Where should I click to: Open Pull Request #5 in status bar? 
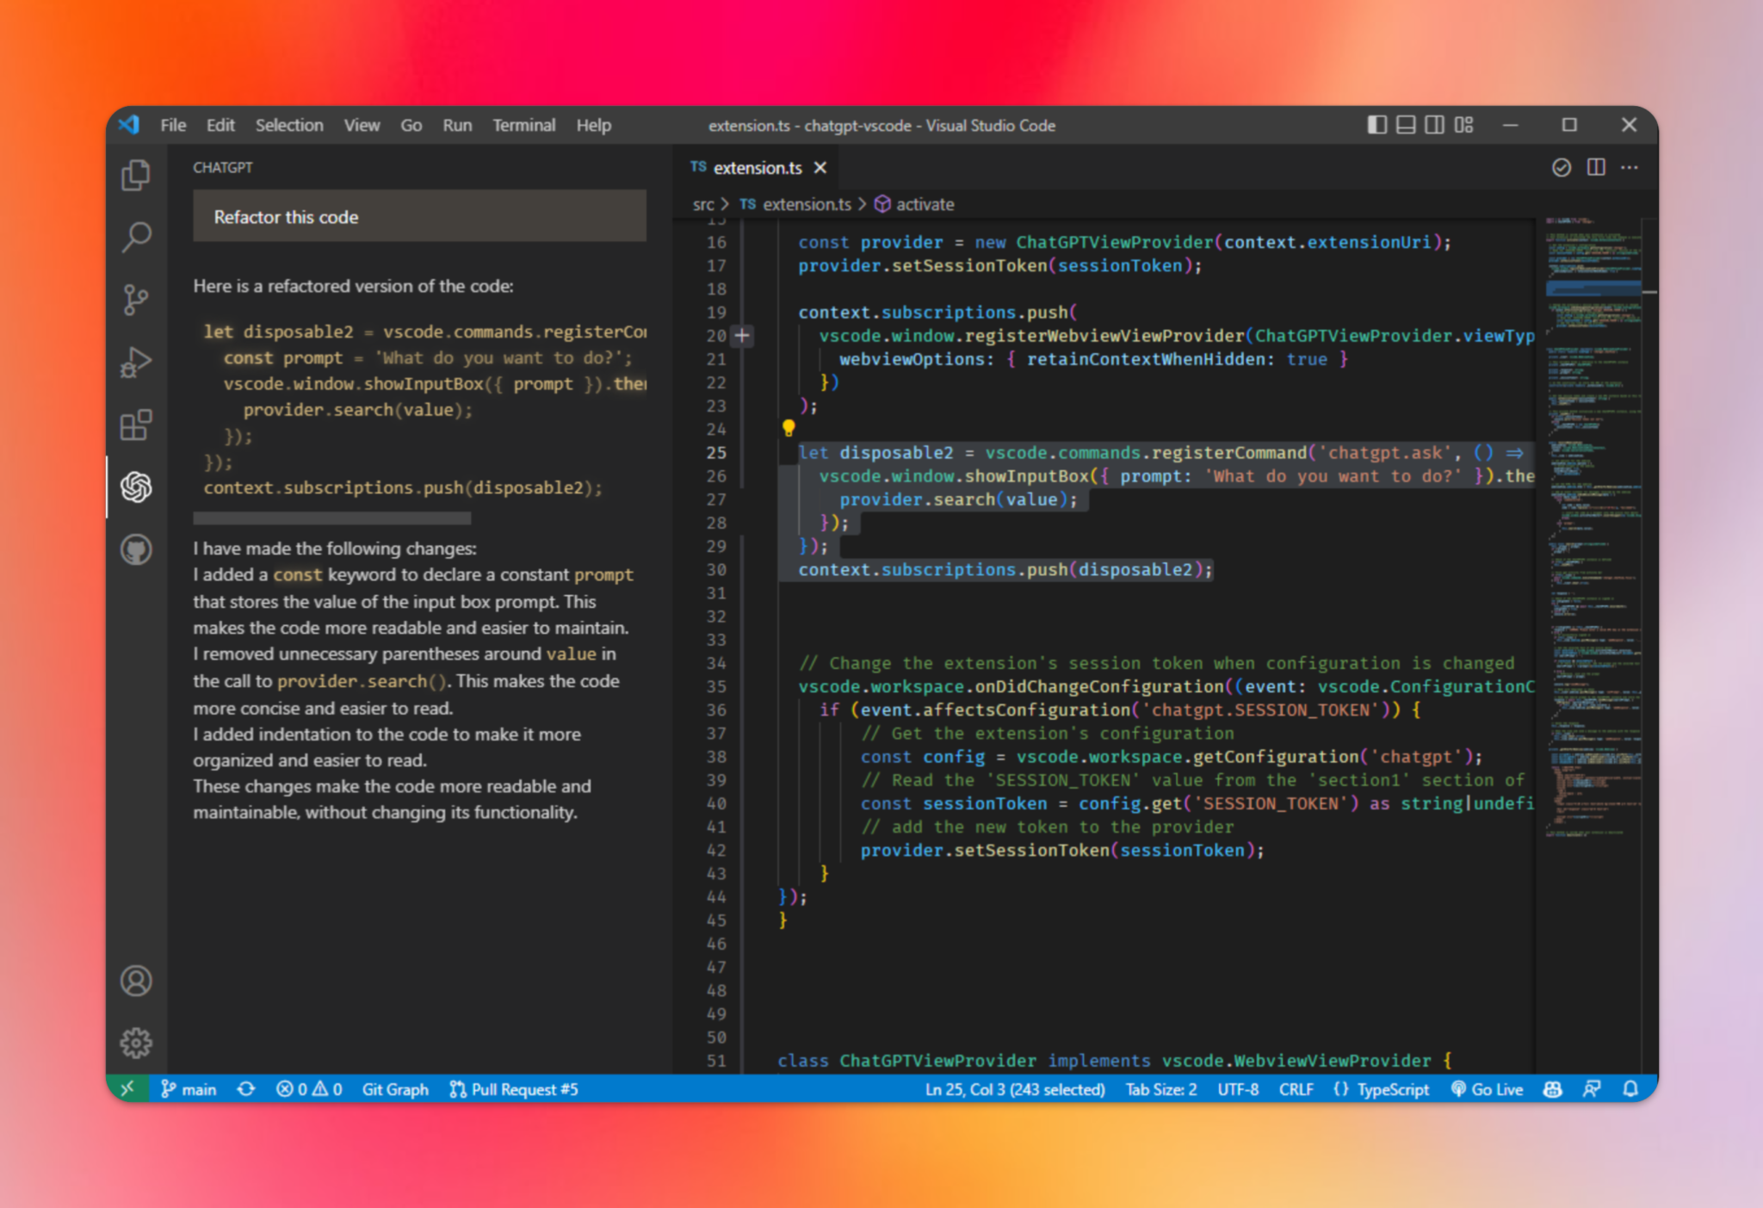[x=514, y=1089]
